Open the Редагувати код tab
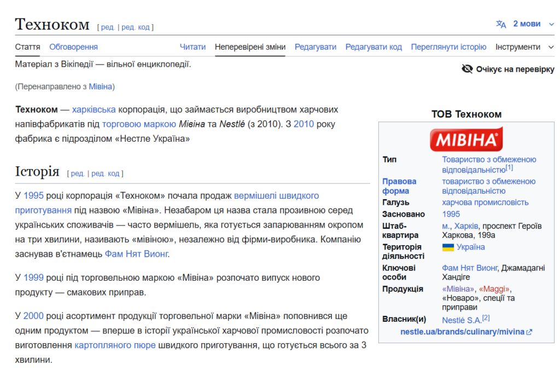The image size is (560, 376). 374,47
